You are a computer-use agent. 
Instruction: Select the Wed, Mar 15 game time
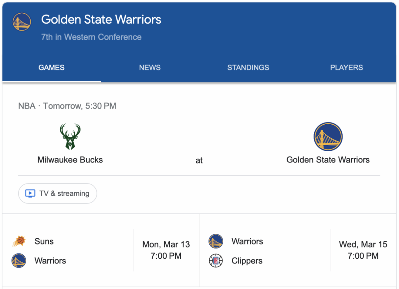point(363,250)
